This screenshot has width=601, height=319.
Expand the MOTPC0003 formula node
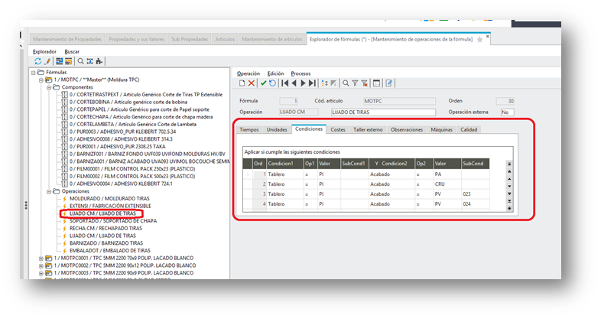pyautogui.click(x=41, y=273)
